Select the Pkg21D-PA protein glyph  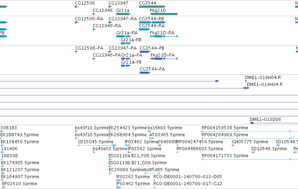tap(164, 59)
